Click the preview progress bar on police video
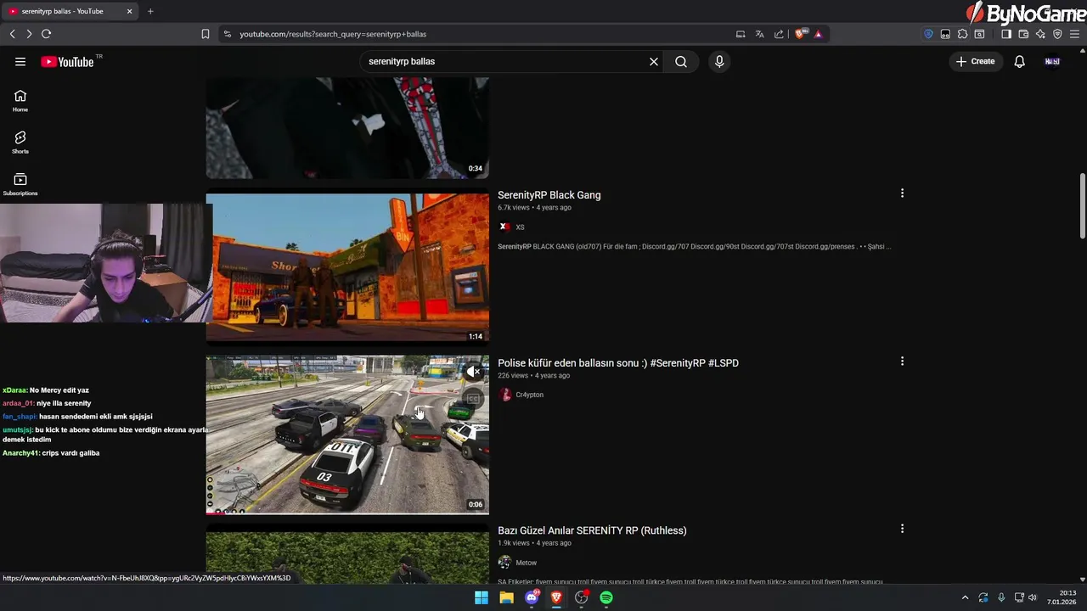Viewport: 1087px width, 611px height. 347,513
